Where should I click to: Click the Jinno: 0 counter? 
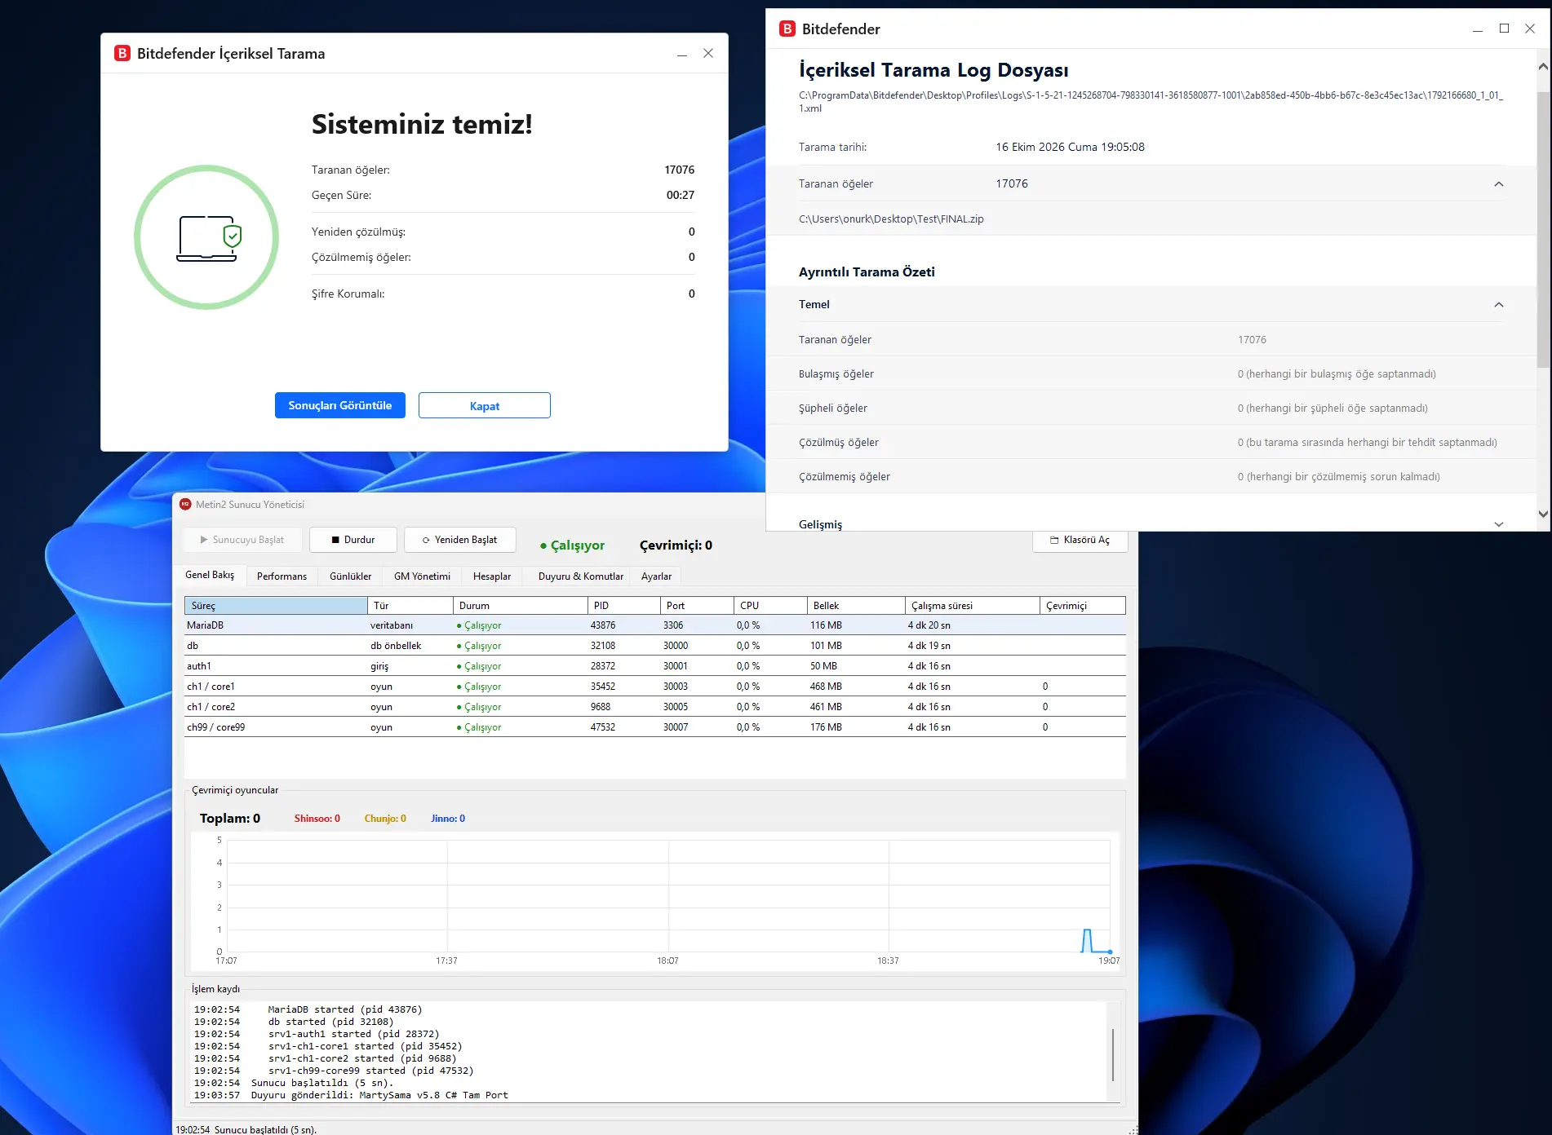(448, 819)
